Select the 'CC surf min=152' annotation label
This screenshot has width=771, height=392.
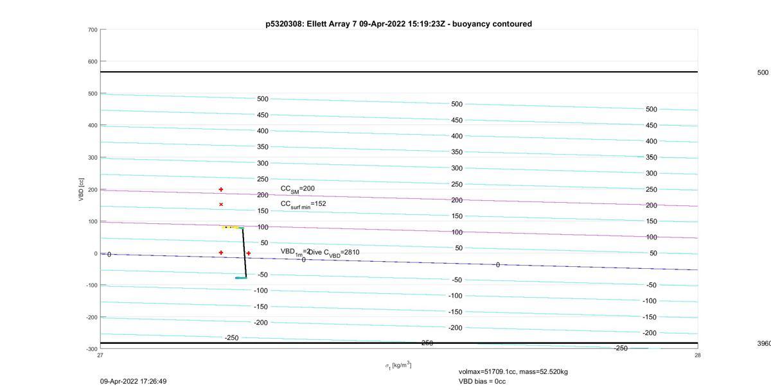coord(303,204)
